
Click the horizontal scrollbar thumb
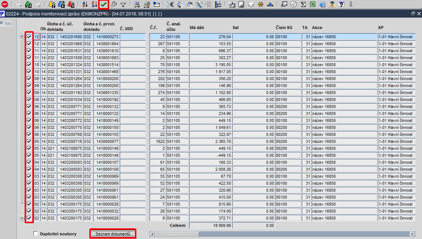pos(177,234)
